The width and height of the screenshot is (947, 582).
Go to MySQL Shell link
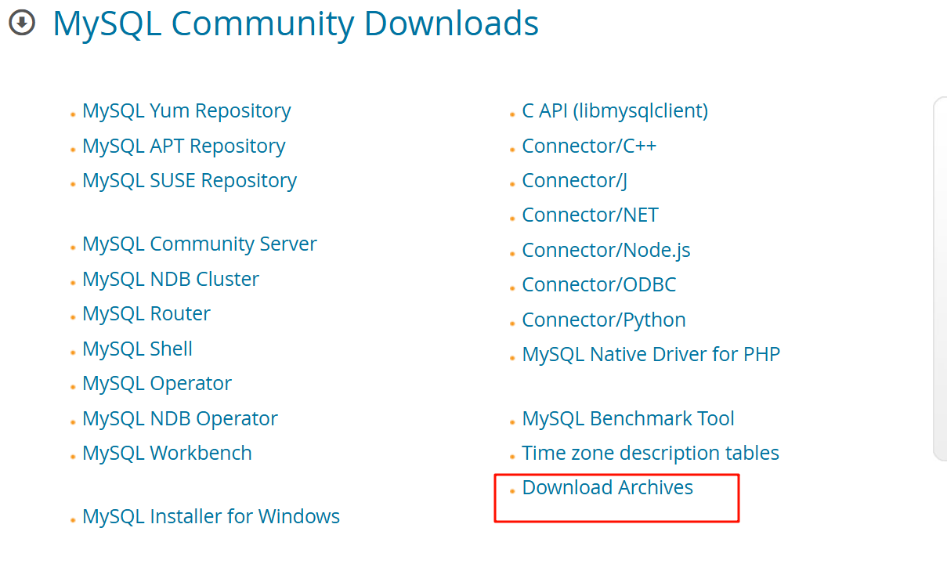click(137, 349)
